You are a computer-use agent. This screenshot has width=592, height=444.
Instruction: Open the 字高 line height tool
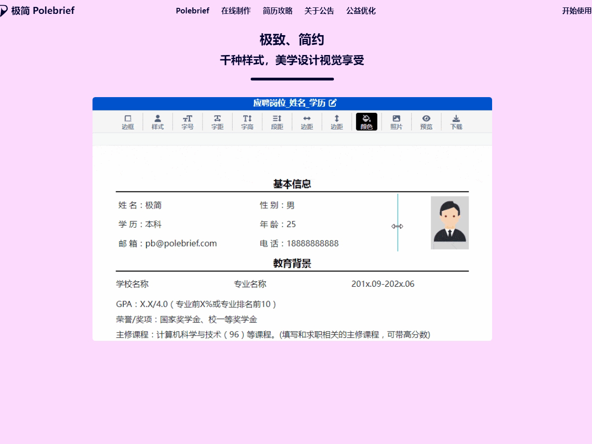point(247,122)
